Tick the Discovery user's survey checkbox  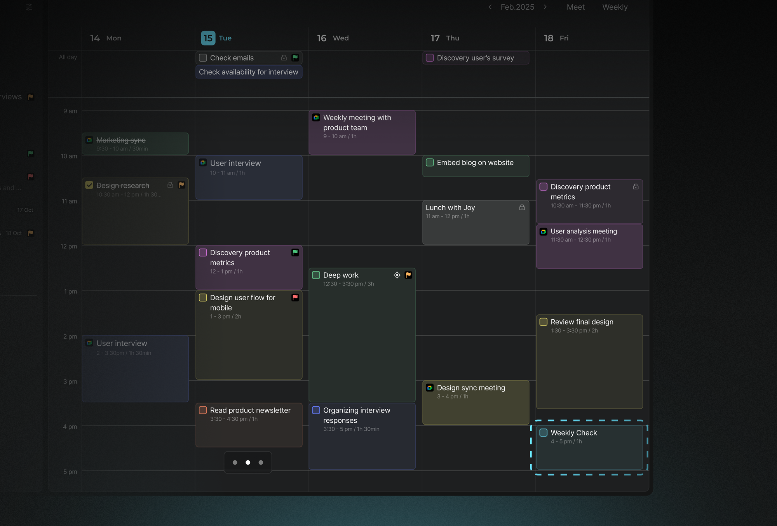[430, 58]
